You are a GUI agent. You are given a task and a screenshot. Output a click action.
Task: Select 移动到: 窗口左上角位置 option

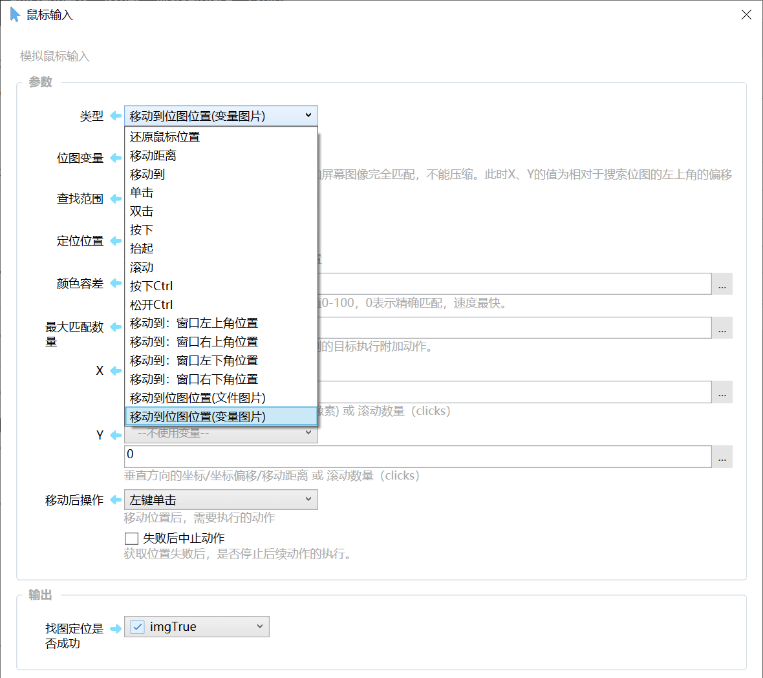(221, 323)
